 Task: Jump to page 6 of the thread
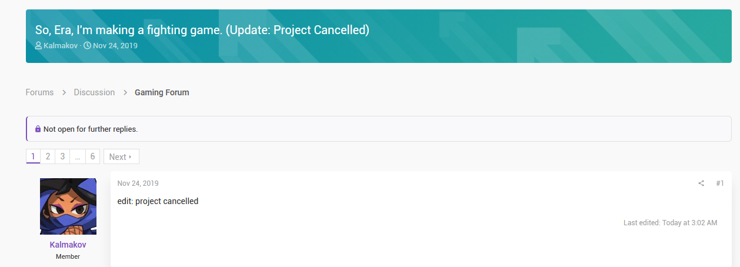(x=92, y=156)
